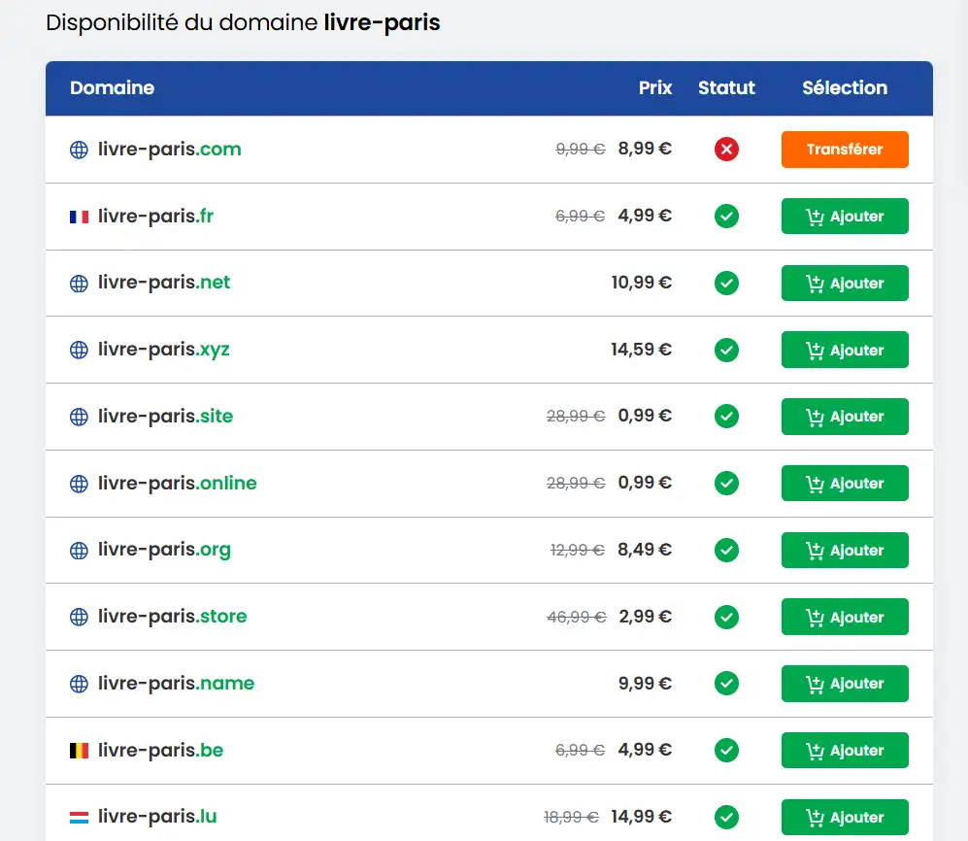Screen dimensions: 968x841
Task: Click the 8,49 € price for livre-paris.org
Action: [x=645, y=550]
